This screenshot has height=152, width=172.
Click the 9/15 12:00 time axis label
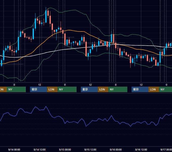(x=90, y=149)
